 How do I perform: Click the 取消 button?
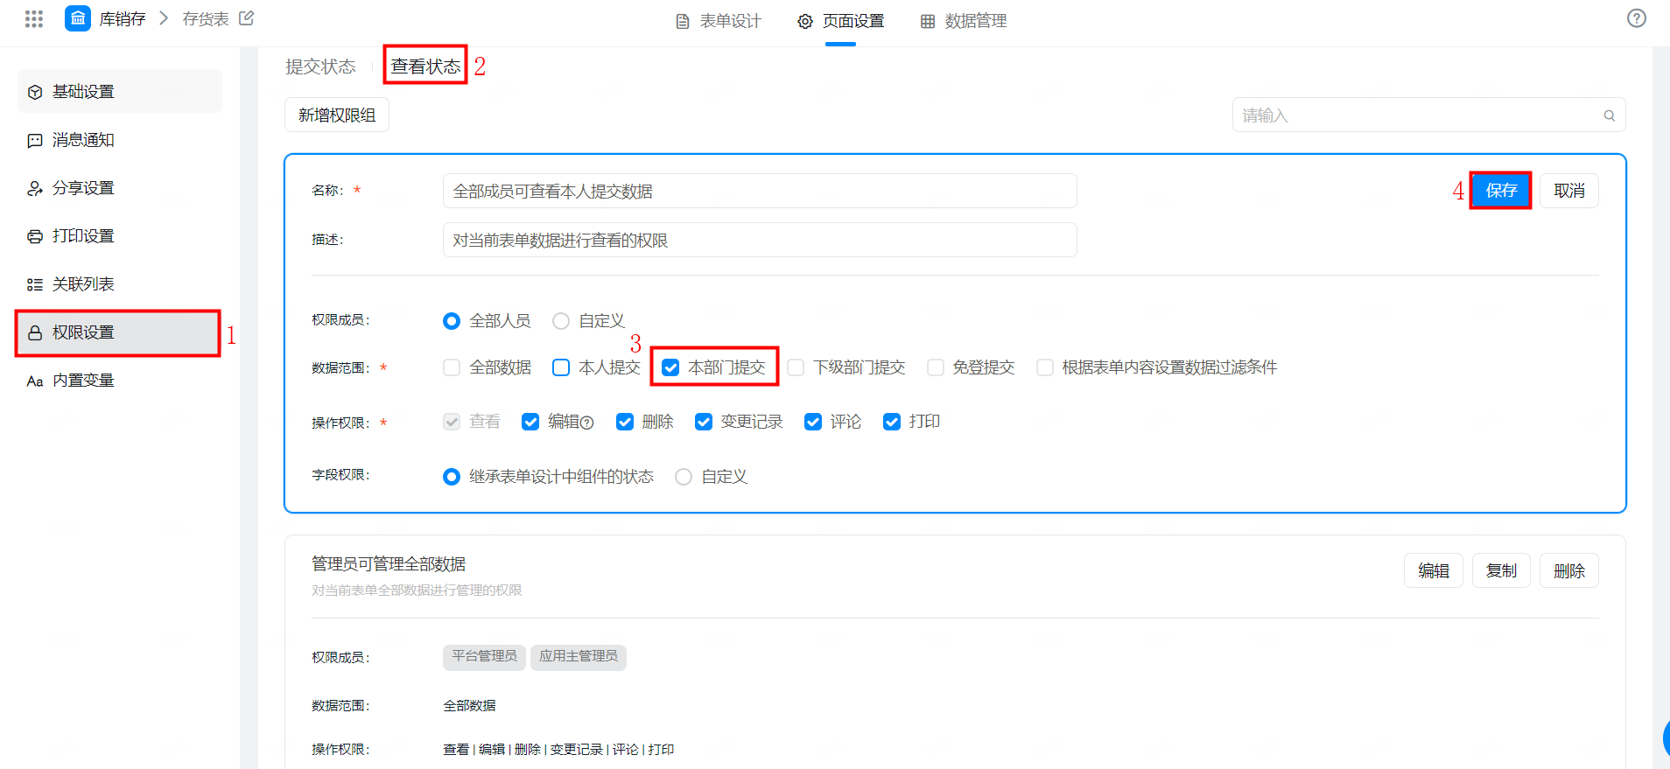[x=1569, y=191]
